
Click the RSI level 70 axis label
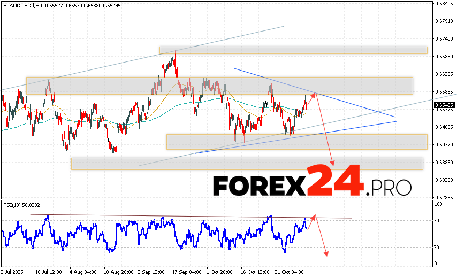click(x=437, y=221)
